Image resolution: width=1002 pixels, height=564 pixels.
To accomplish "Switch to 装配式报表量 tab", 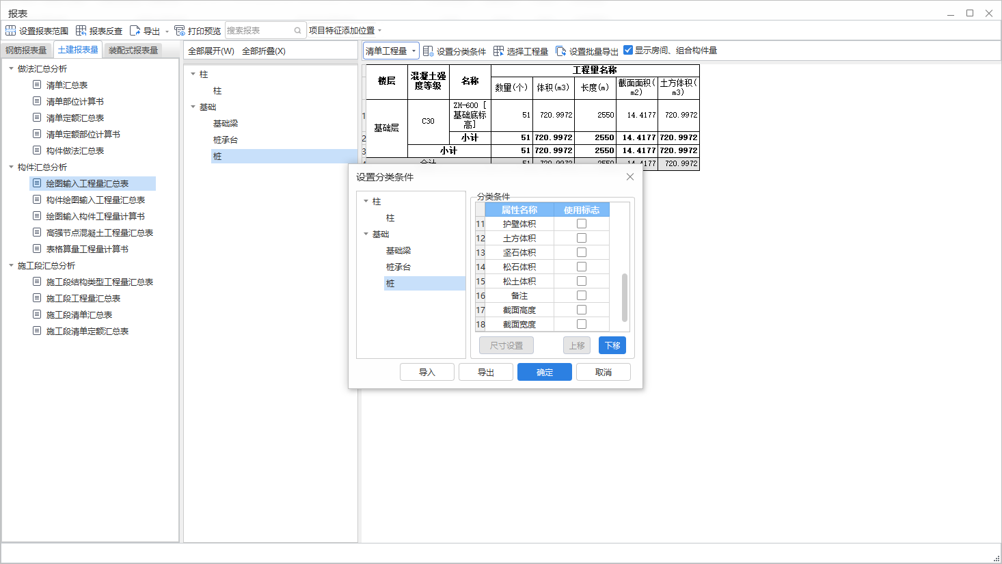I will [133, 50].
